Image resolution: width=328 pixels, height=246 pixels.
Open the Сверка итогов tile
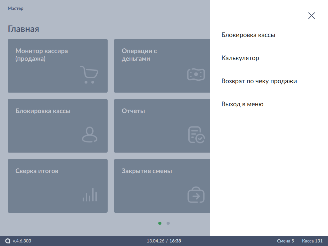coord(58,186)
